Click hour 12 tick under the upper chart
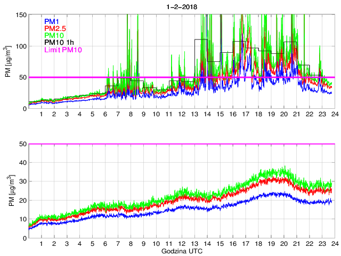 [181, 115]
